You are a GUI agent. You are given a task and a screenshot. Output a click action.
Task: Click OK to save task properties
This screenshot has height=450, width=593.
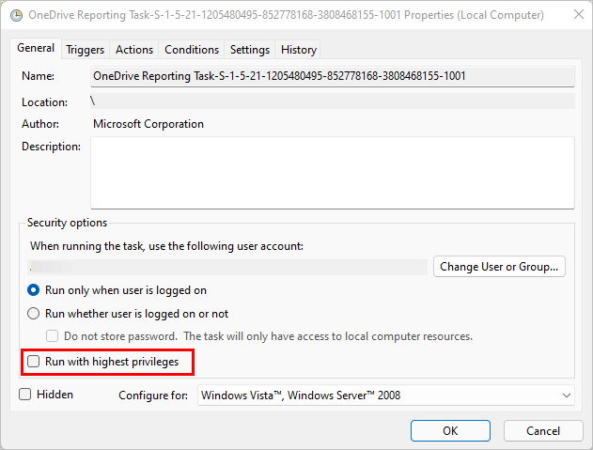[450, 430]
